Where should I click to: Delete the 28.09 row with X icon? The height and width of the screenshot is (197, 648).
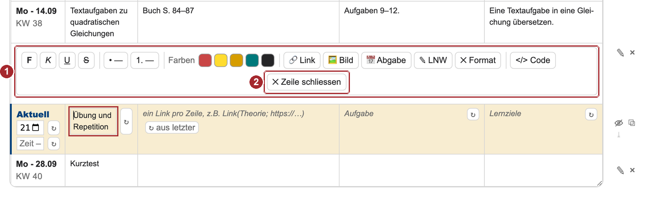point(632,170)
